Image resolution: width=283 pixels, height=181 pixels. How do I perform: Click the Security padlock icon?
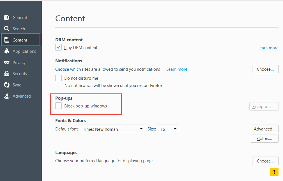[x=7, y=74]
